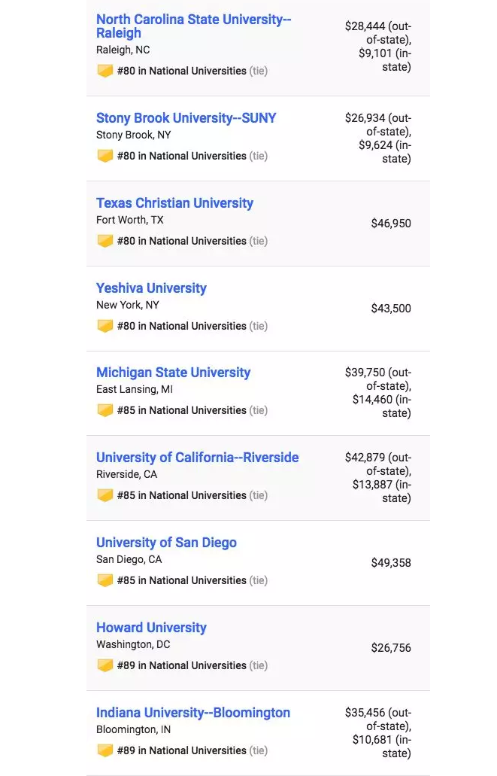Open Howard University link
The image size is (497, 776).
151,628
